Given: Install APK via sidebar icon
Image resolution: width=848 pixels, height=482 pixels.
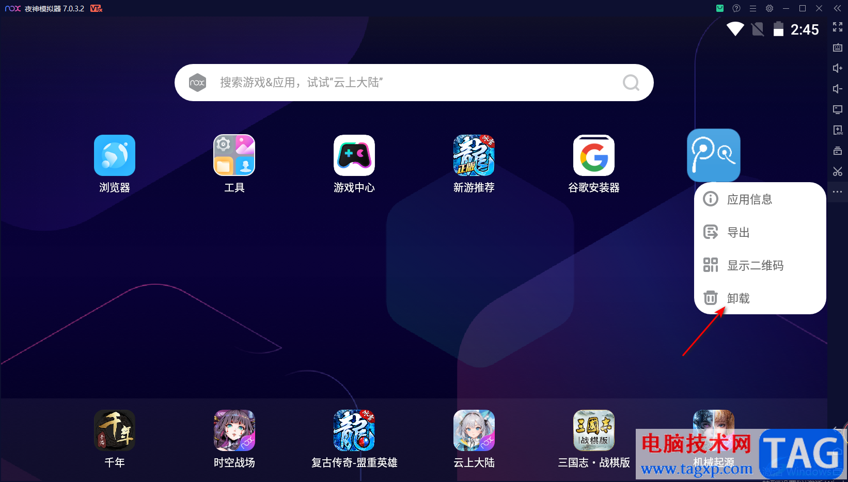Looking at the screenshot, I should (x=838, y=130).
